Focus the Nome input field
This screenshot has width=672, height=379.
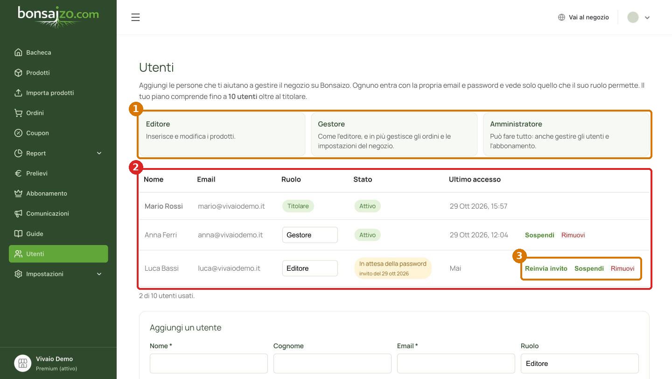[209, 364]
